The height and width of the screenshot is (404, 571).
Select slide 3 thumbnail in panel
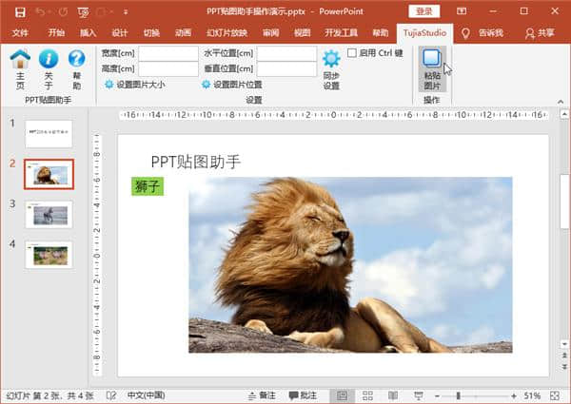[49, 214]
